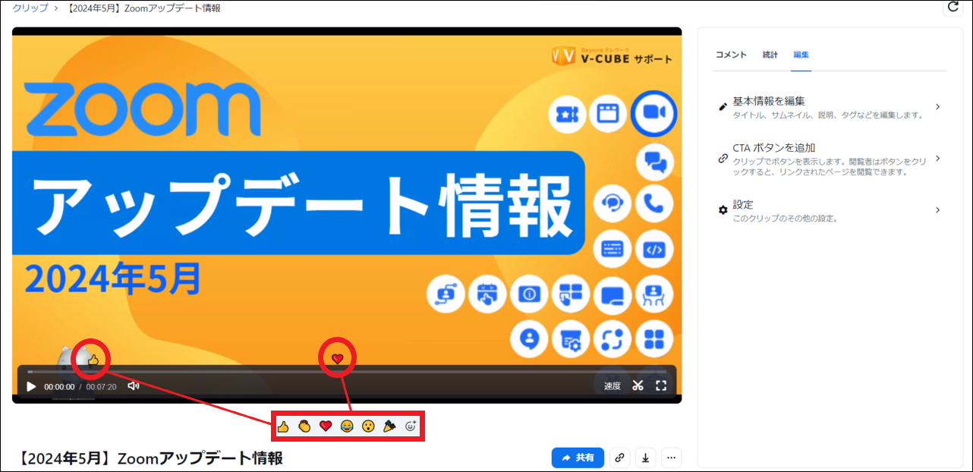Click the pencil edit icon
The height and width of the screenshot is (472, 973).
click(x=723, y=107)
